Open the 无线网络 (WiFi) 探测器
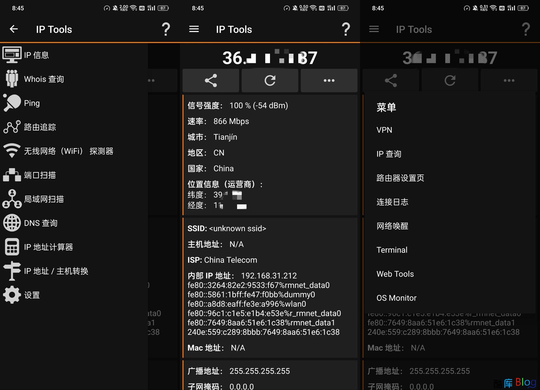This screenshot has width=540, height=390. click(x=68, y=151)
